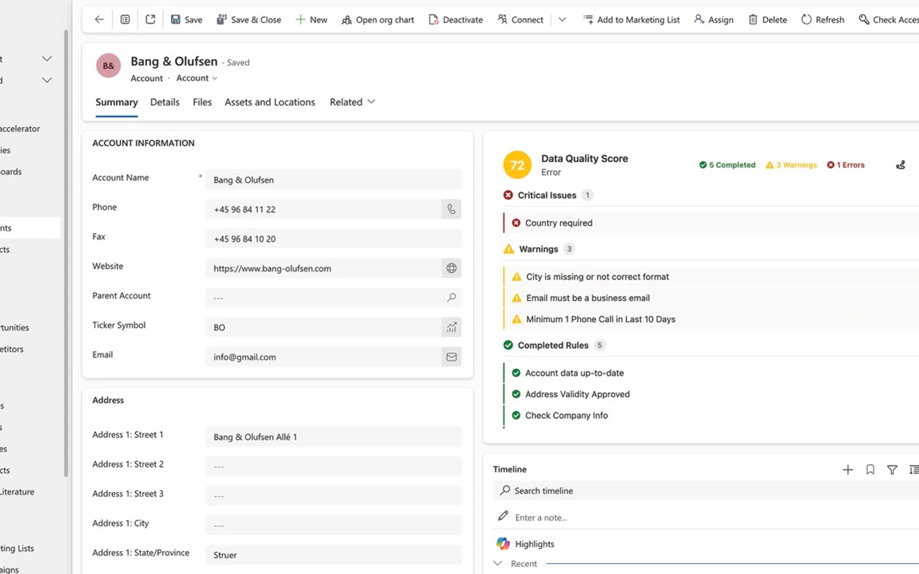919x574 pixels.
Task: Open the Account form selector dropdown
Action: 197,78
